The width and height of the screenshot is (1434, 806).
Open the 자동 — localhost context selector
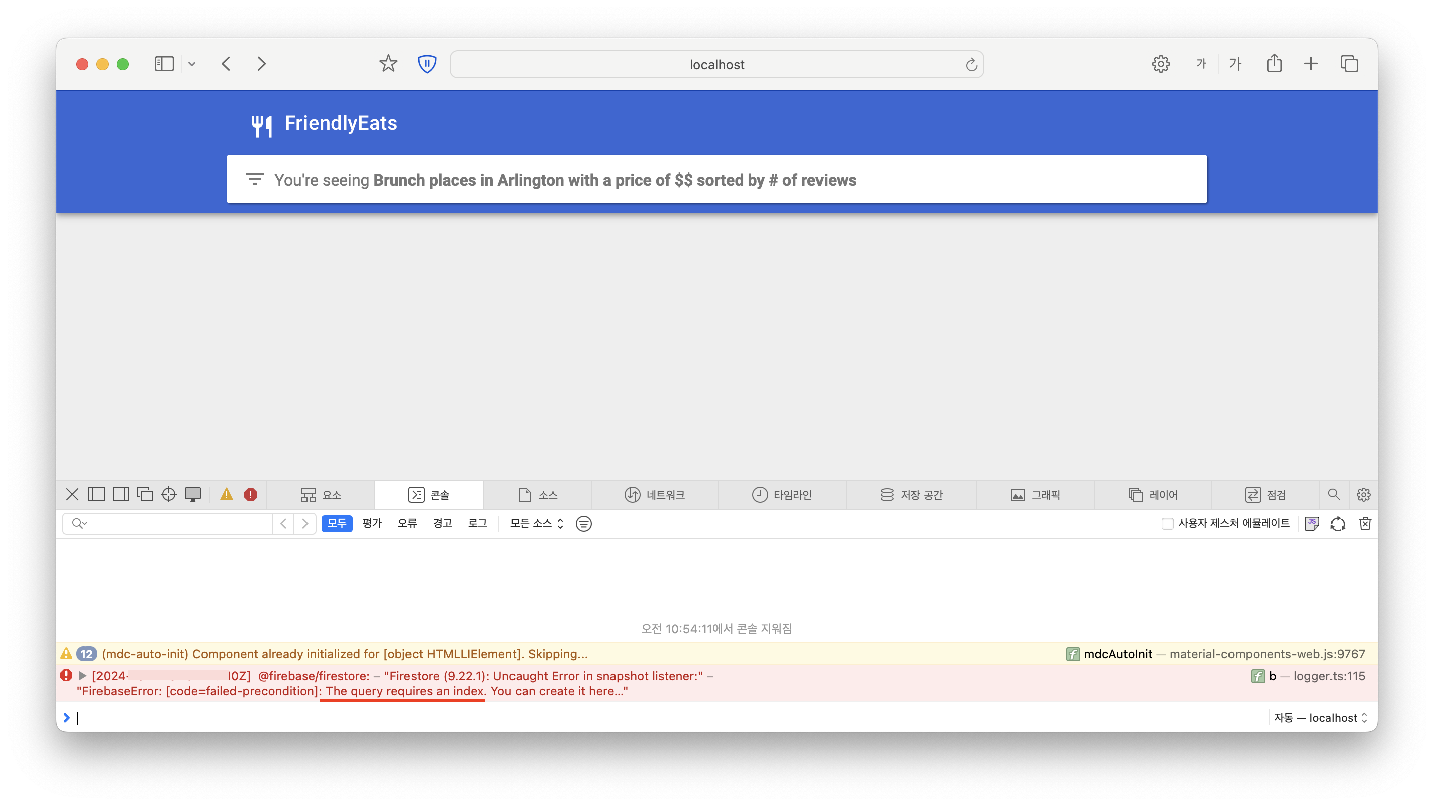[x=1320, y=718]
